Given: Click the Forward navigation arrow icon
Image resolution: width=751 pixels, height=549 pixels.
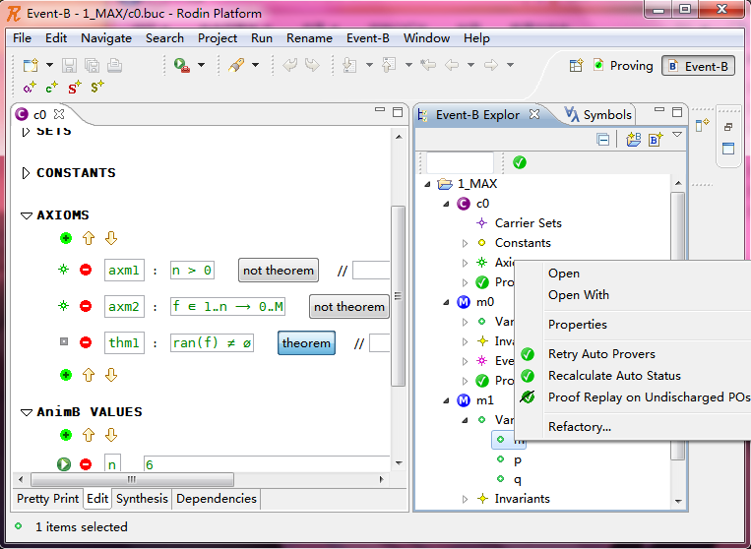Looking at the screenshot, I should [490, 65].
